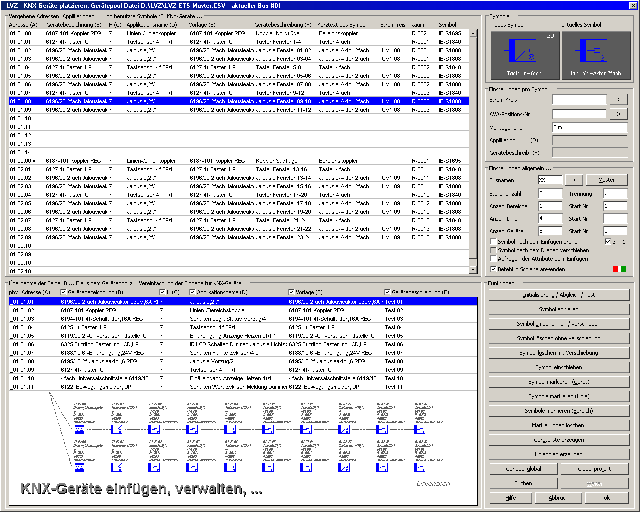Viewport: 640px width, 512px height.
Task: Close the LVZ dialog window
Action: point(632,6)
